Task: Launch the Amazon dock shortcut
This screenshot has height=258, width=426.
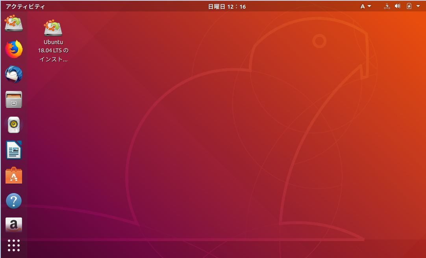Action: 14,225
